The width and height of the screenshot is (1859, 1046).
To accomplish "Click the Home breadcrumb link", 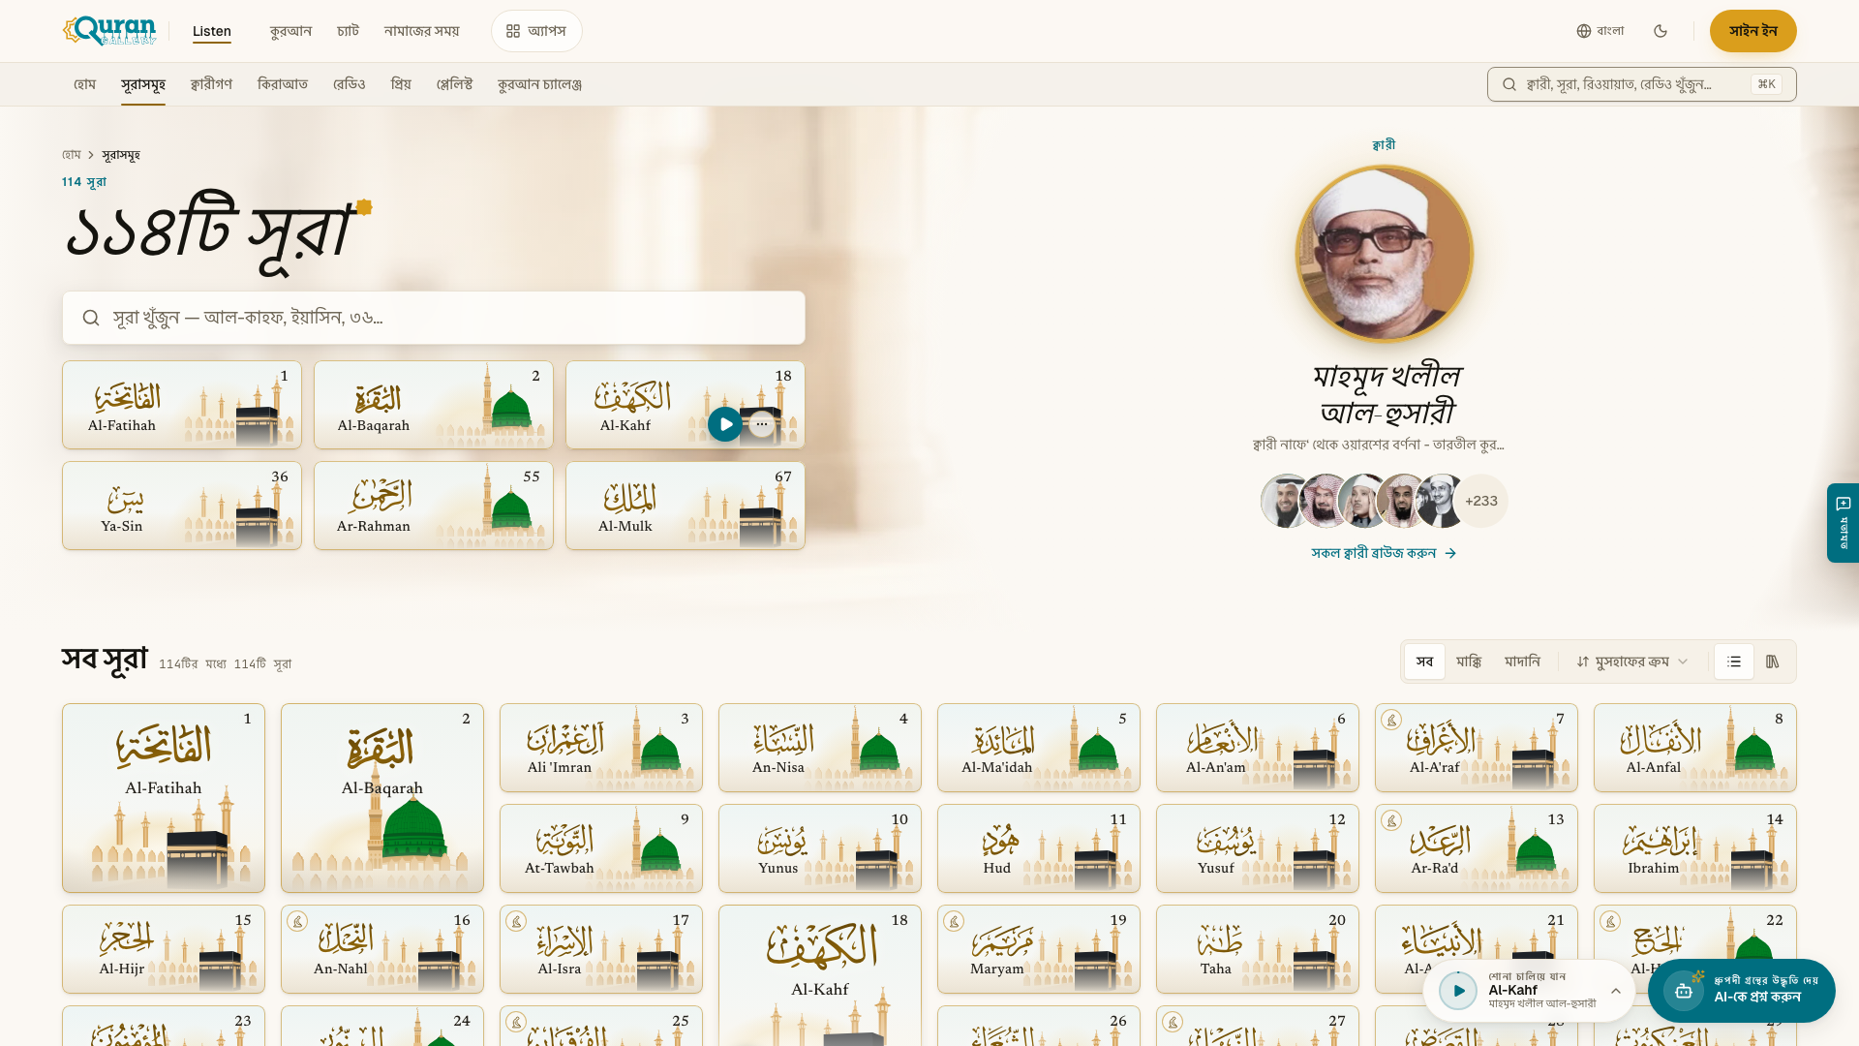I will (72, 155).
